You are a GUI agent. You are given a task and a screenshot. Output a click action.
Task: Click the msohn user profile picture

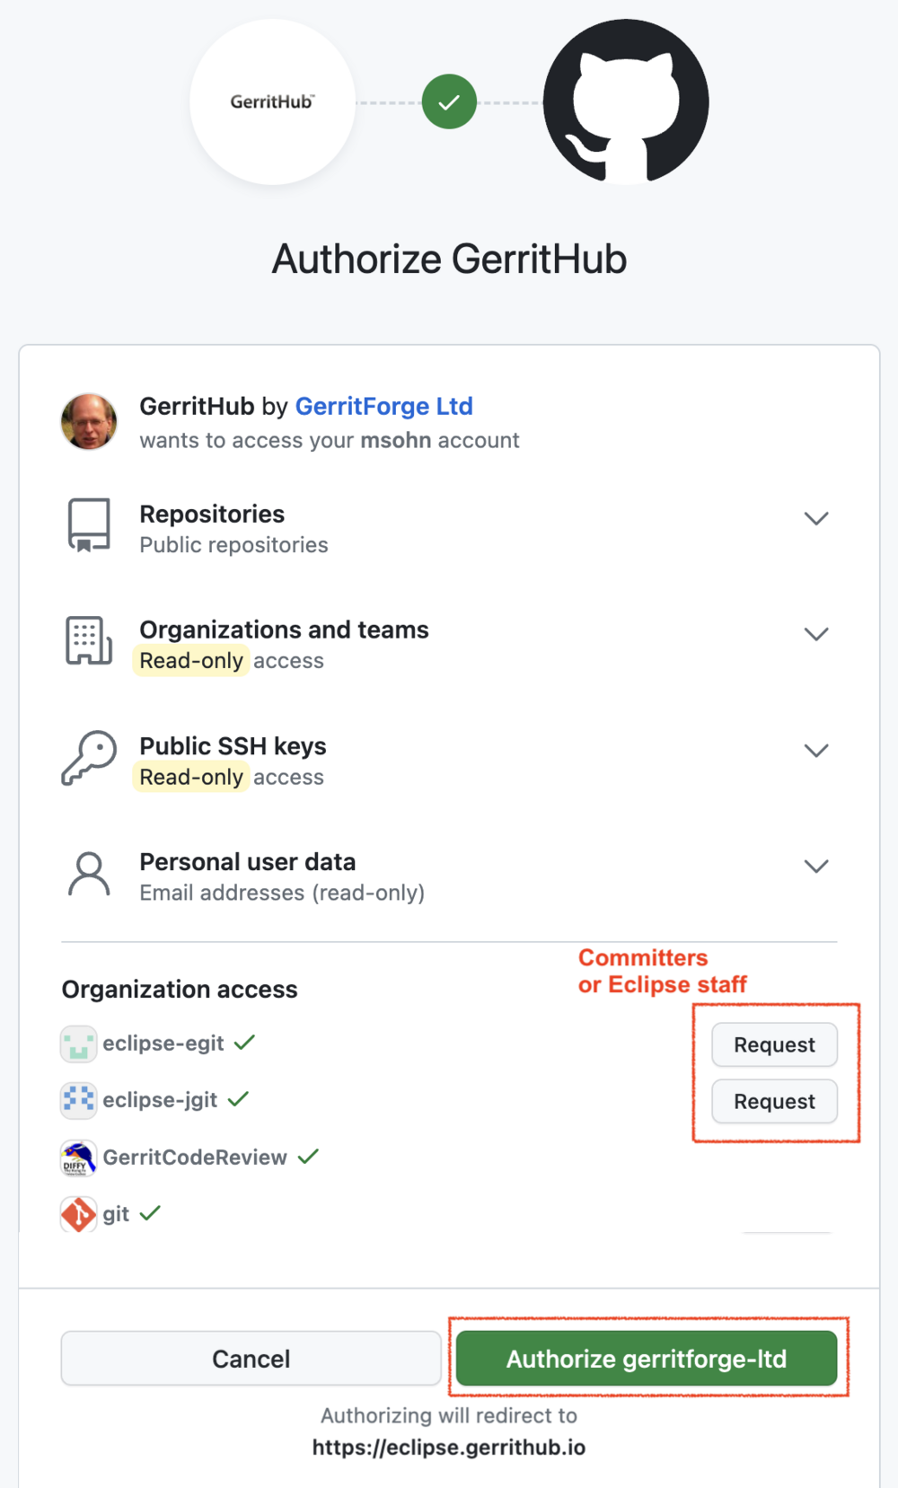tap(89, 421)
